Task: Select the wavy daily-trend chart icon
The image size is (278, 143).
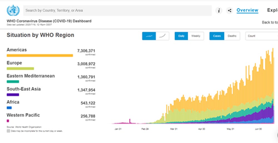Action: point(149,36)
